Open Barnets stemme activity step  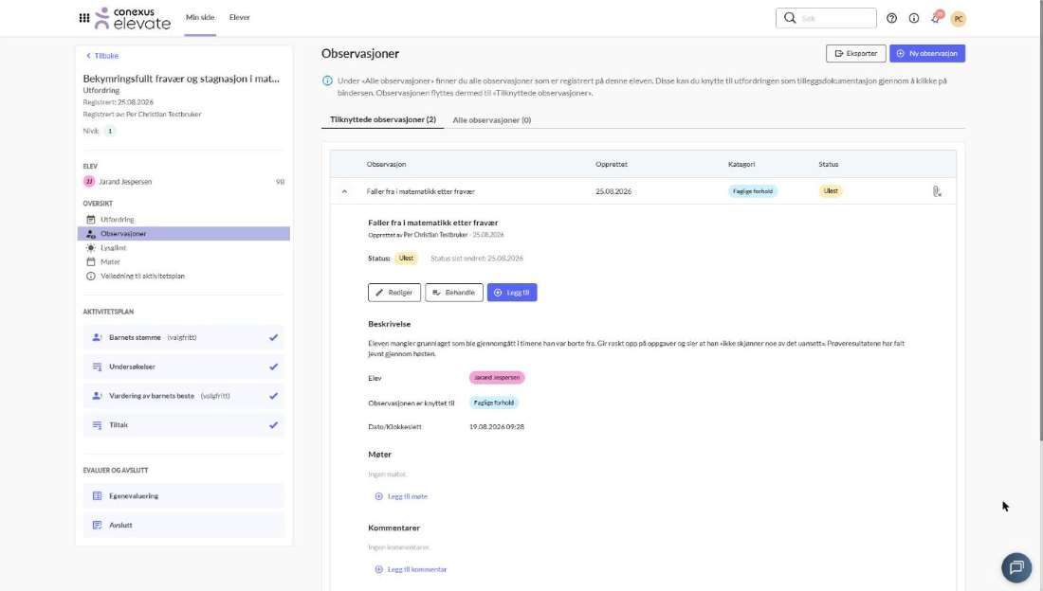click(x=184, y=338)
